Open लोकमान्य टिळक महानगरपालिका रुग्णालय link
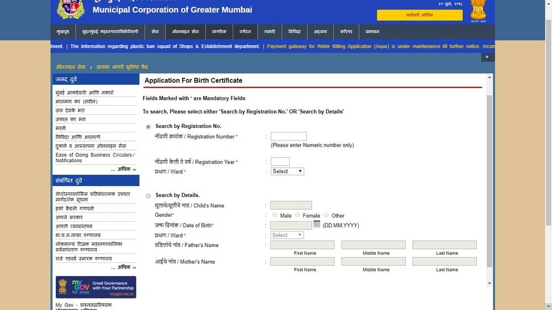 coord(89,247)
